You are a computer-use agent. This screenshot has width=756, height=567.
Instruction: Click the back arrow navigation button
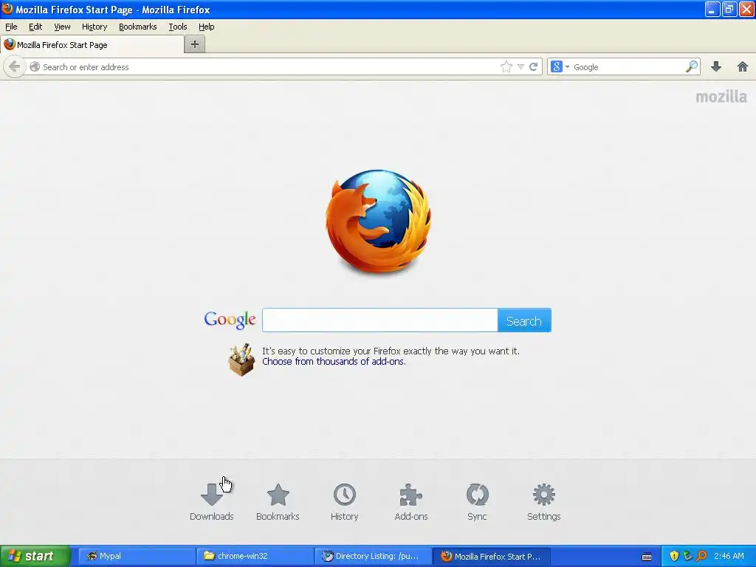pos(15,66)
